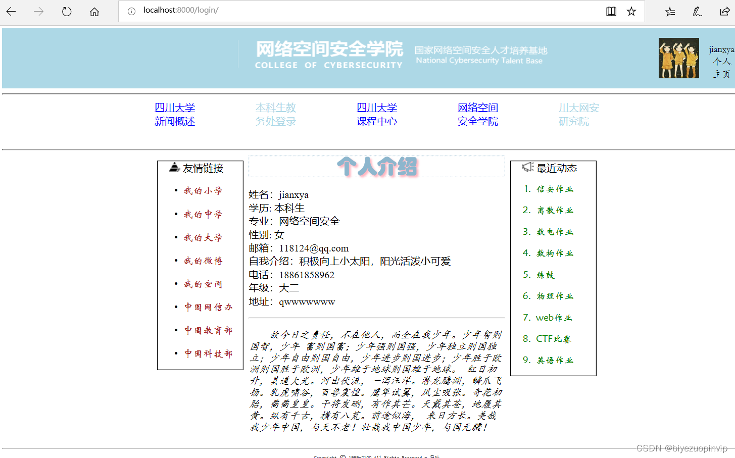This screenshot has width=735, height=458.
Task: Click the 年级 大二 line
Action: point(274,288)
